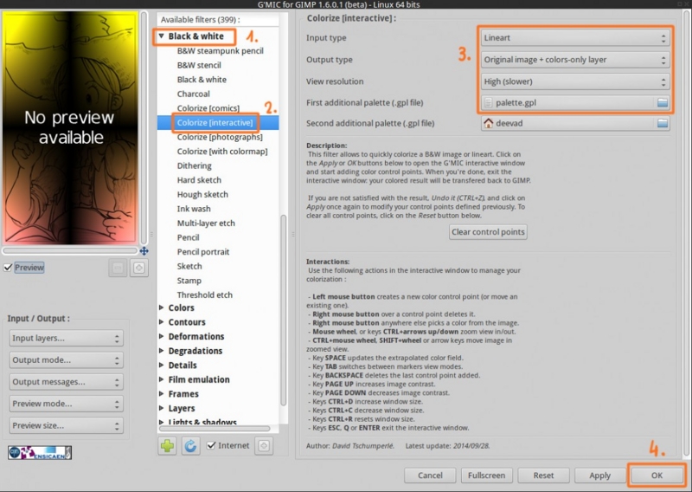Click the preview vertical scrollbar
Screen dimensions: 692x492
pyautogui.click(x=144, y=127)
